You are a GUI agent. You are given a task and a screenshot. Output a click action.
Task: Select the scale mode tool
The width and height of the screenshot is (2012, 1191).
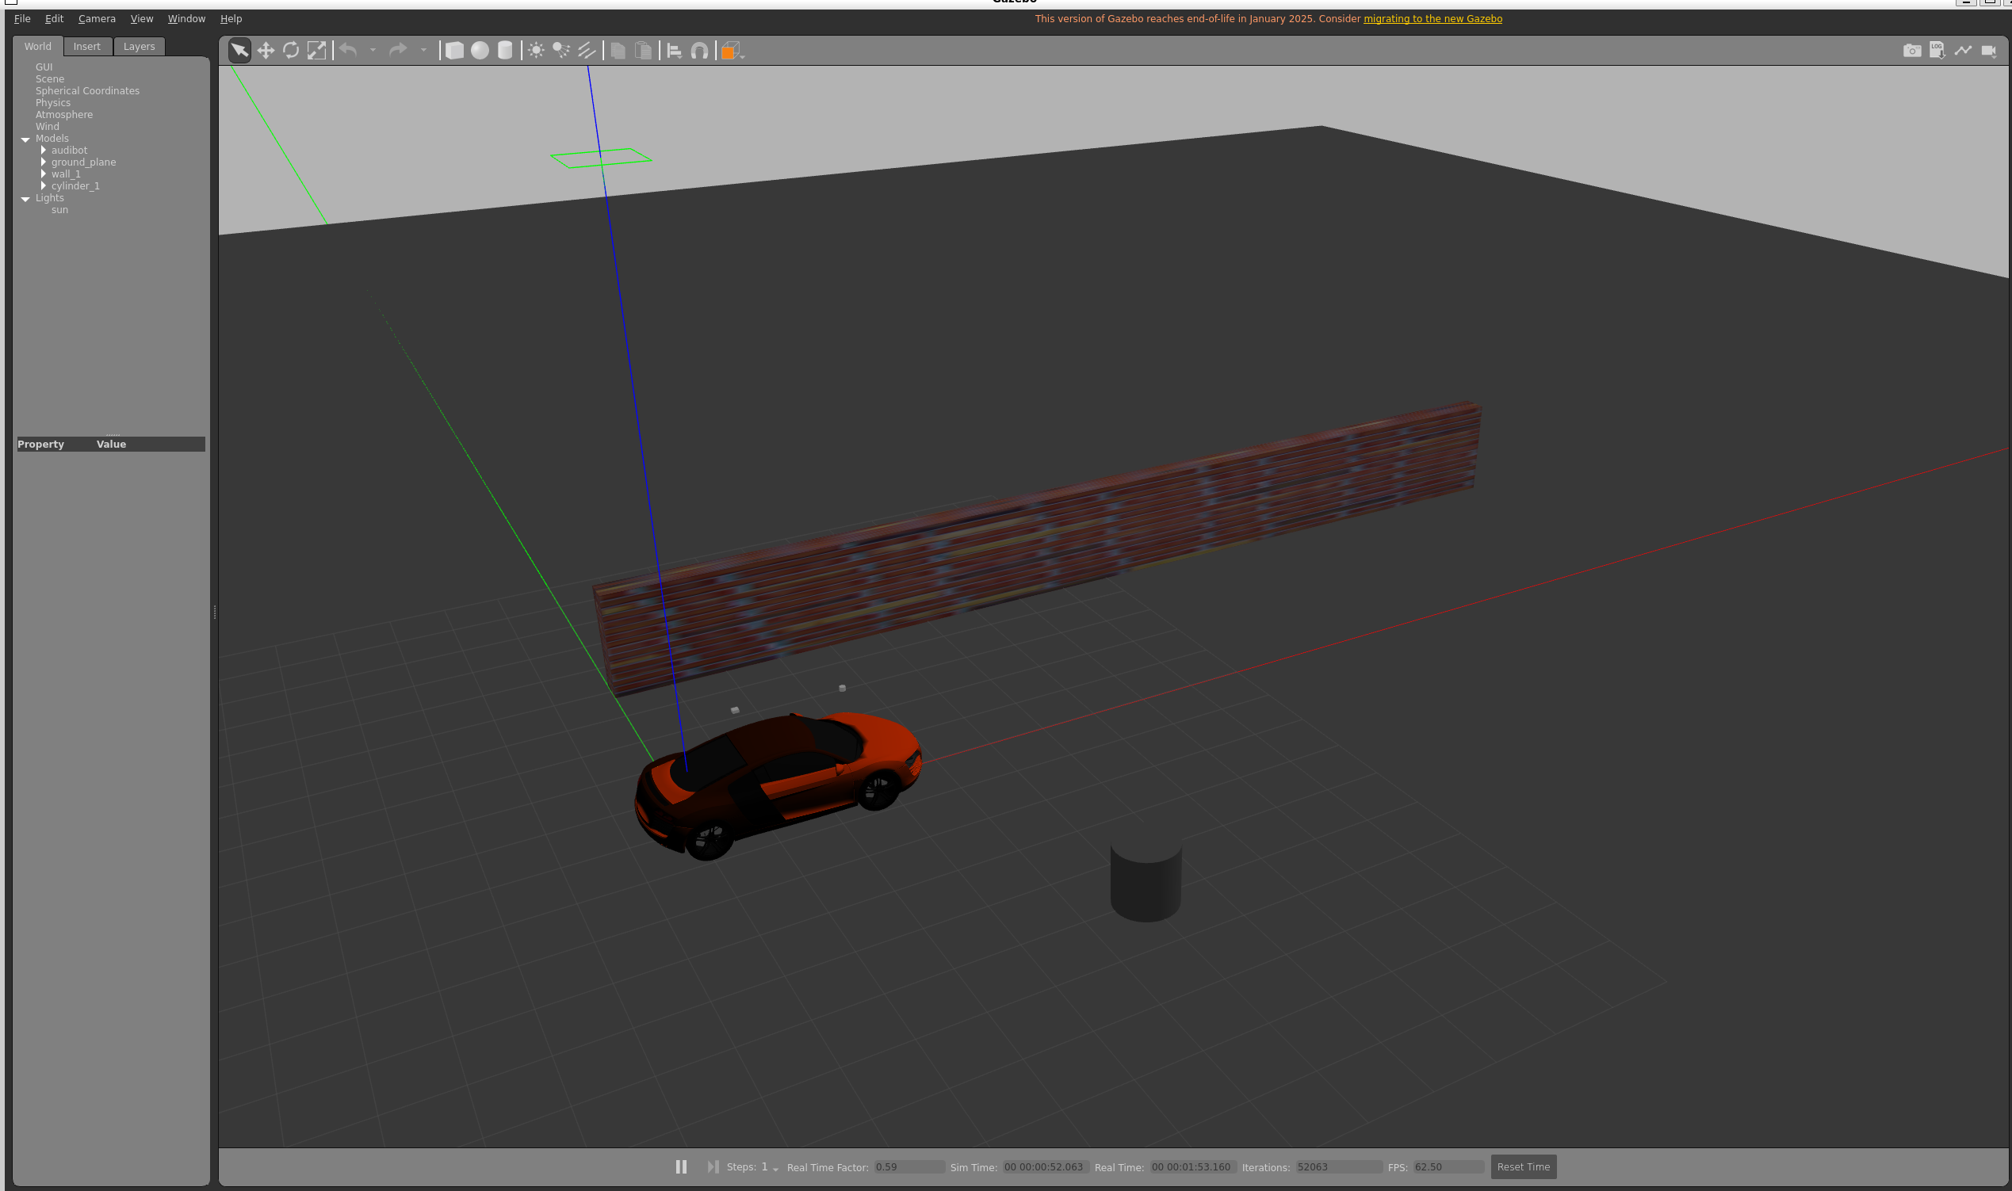pos(316,51)
